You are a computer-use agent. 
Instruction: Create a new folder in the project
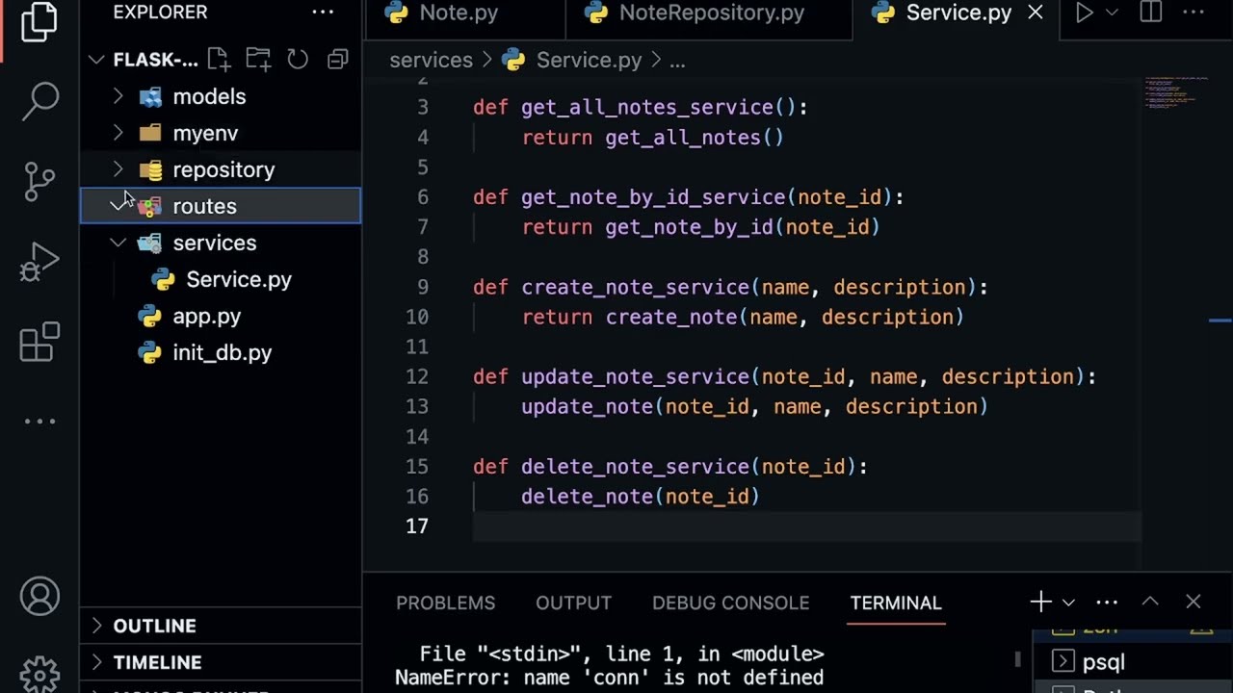tap(258, 60)
